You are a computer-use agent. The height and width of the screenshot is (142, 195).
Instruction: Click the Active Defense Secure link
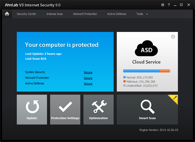(88, 84)
